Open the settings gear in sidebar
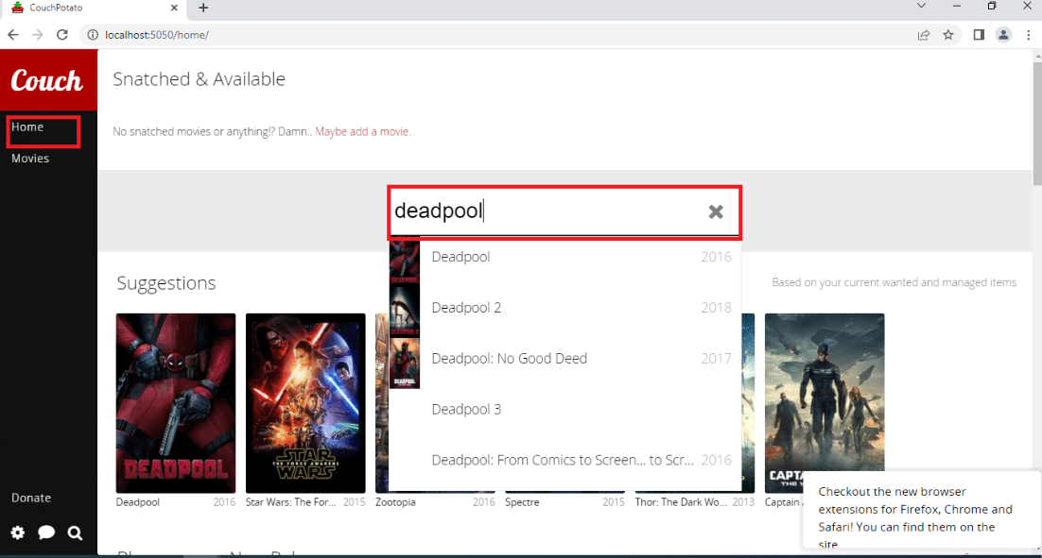1042x558 pixels. click(x=18, y=533)
